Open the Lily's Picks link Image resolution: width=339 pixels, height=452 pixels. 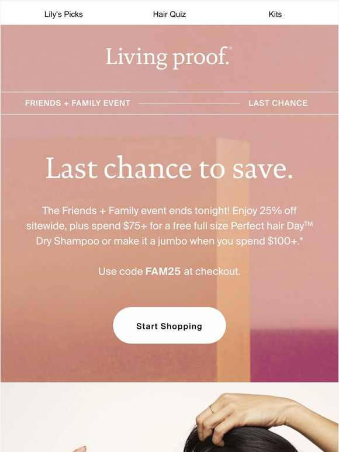coord(64,14)
